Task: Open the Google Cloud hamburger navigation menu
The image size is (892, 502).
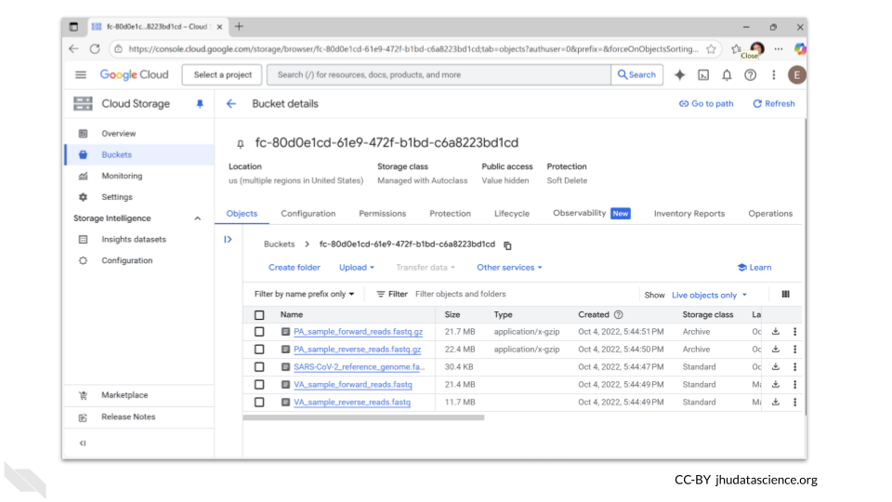Action: click(x=81, y=75)
